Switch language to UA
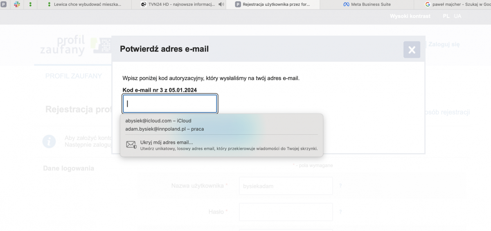 point(457,16)
